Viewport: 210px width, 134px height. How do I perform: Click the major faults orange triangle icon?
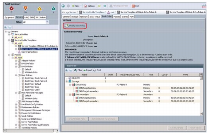(x=26, y=8)
